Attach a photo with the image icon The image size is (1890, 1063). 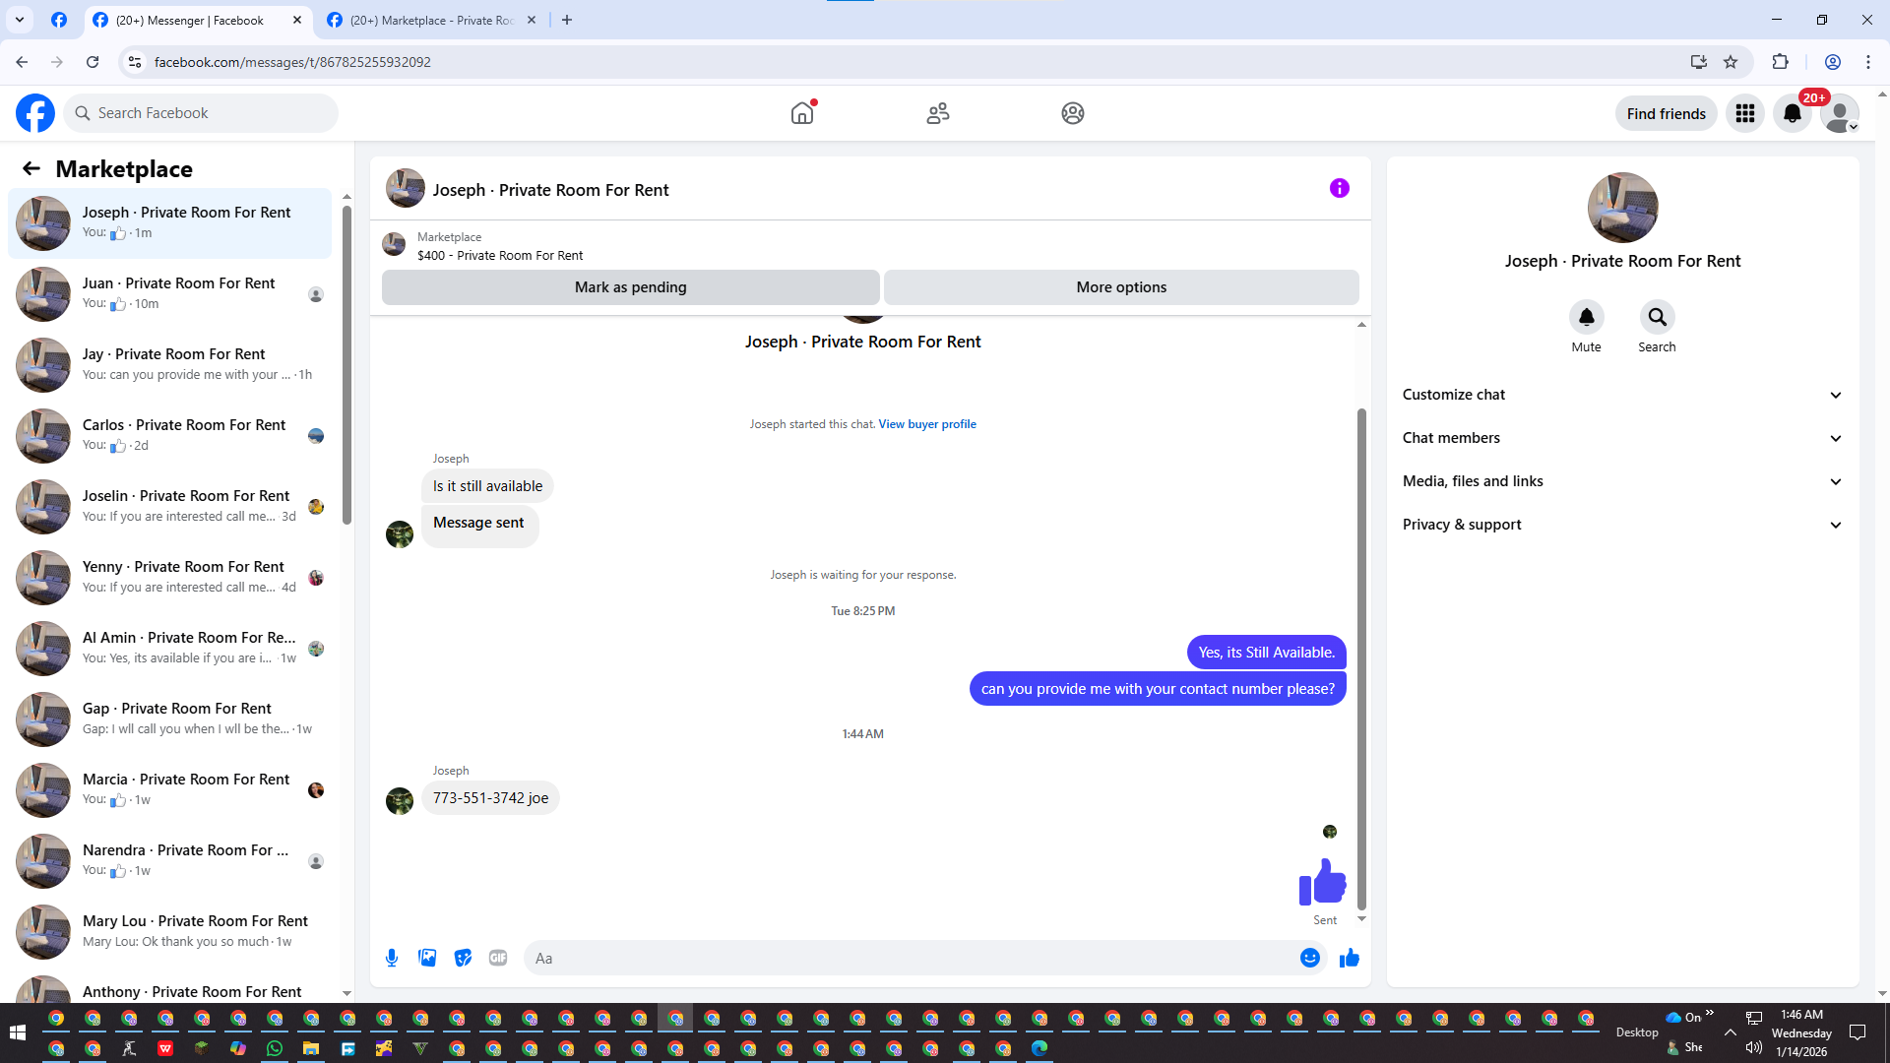pos(427,958)
